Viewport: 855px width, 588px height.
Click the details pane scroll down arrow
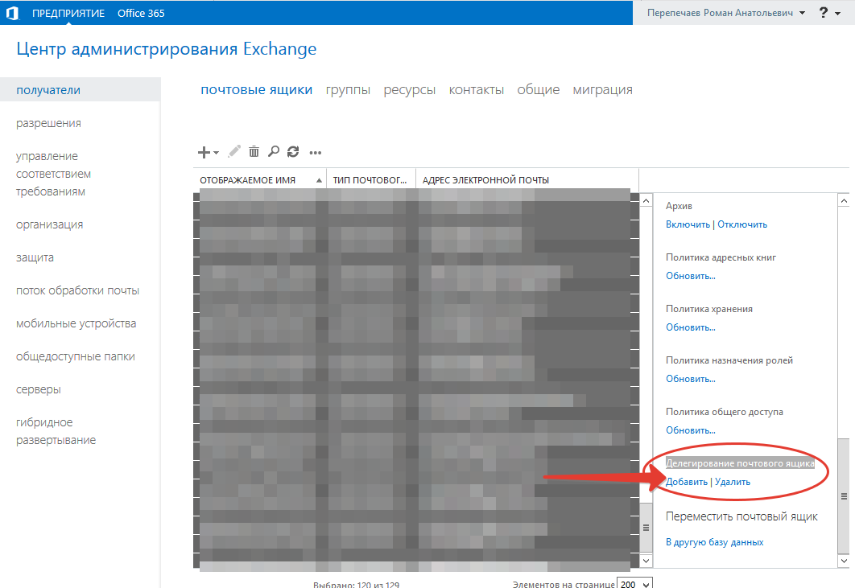coord(844,560)
